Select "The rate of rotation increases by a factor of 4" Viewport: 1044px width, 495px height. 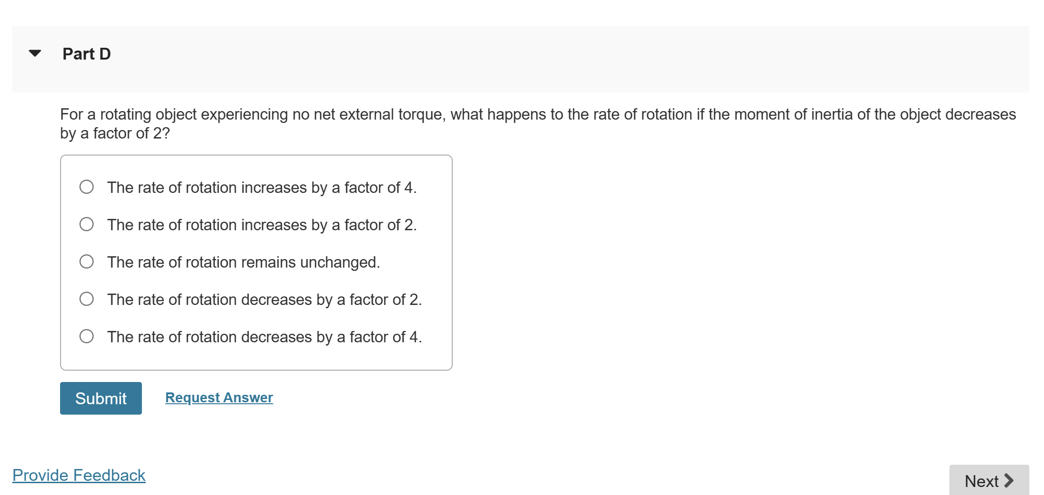86,187
